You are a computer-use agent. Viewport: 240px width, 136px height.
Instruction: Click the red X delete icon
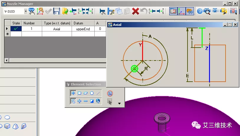coord(135,11)
